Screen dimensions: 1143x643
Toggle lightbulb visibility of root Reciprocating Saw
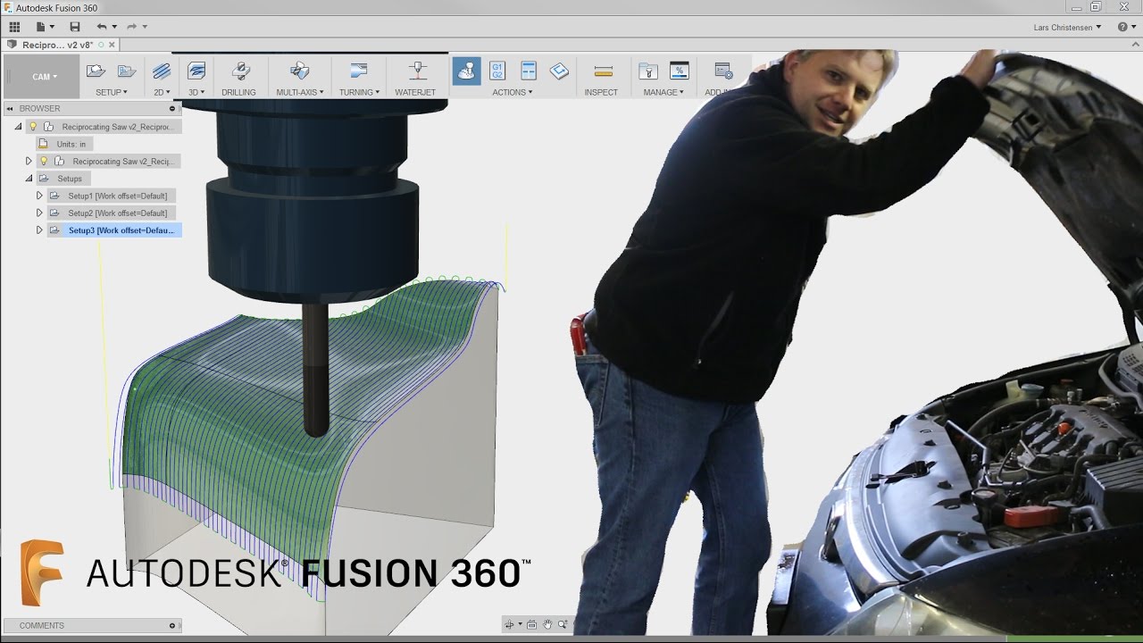coord(33,127)
